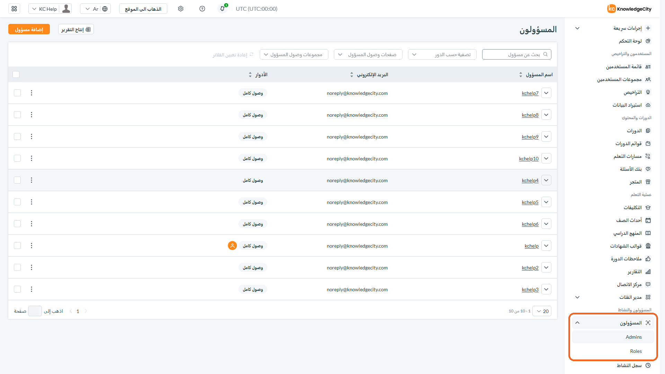The image size is (665, 374).
Task: Expand the kchelp6 row chevron
Action: pyautogui.click(x=546, y=224)
